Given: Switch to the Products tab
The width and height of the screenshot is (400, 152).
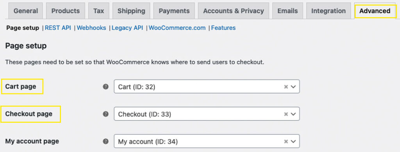Looking at the screenshot, I should click(x=66, y=11).
